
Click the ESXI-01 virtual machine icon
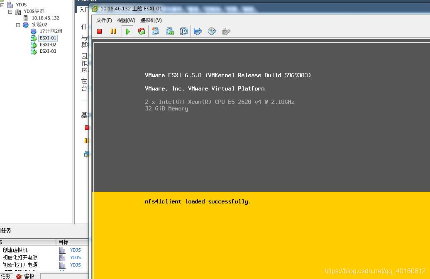tap(34, 38)
